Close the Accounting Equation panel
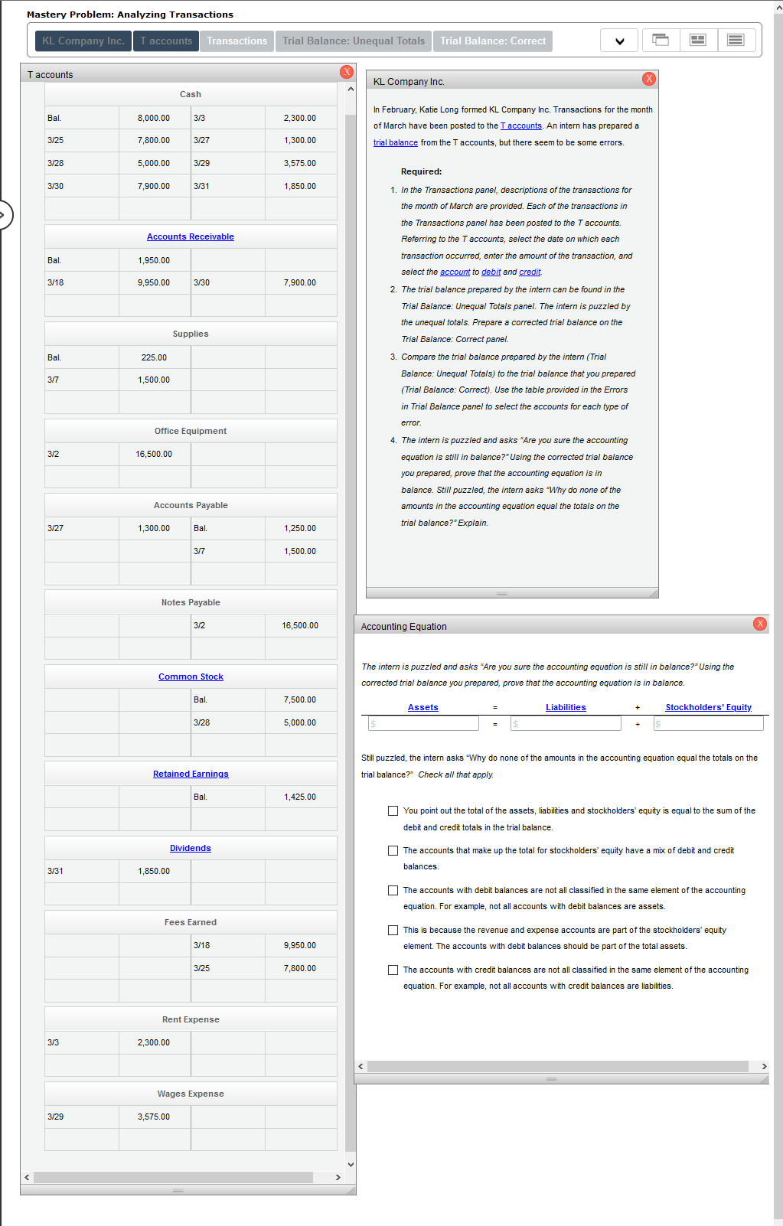 (x=760, y=624)
